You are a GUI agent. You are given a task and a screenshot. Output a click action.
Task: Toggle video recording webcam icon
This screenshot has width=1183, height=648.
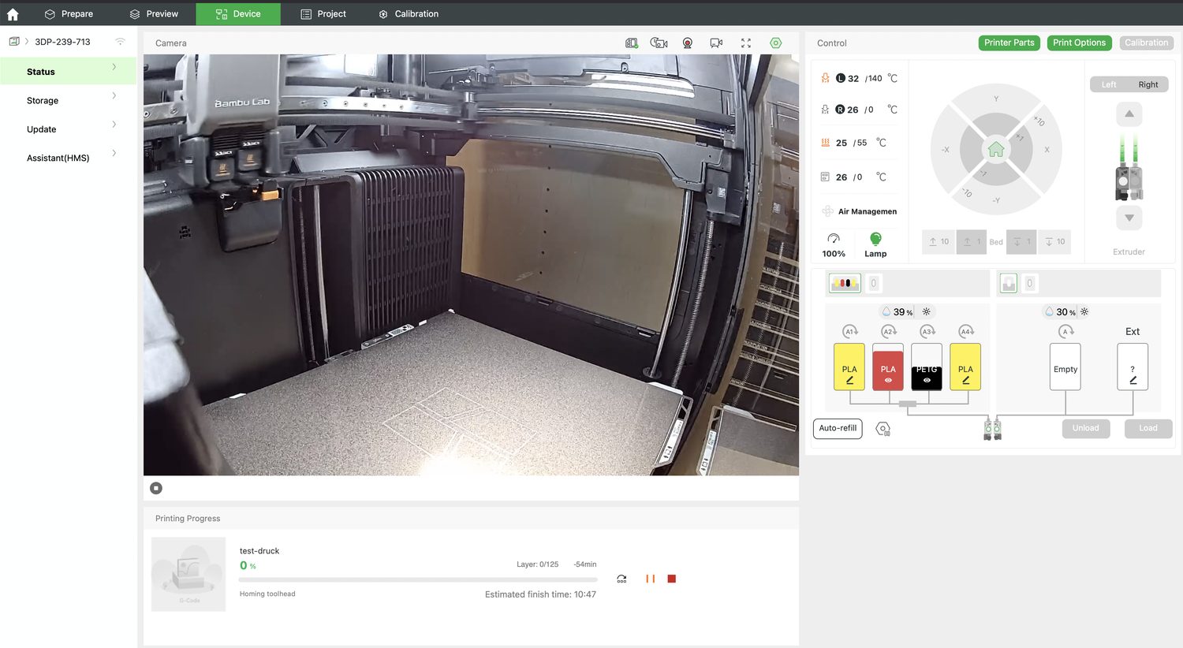point(688,43)
